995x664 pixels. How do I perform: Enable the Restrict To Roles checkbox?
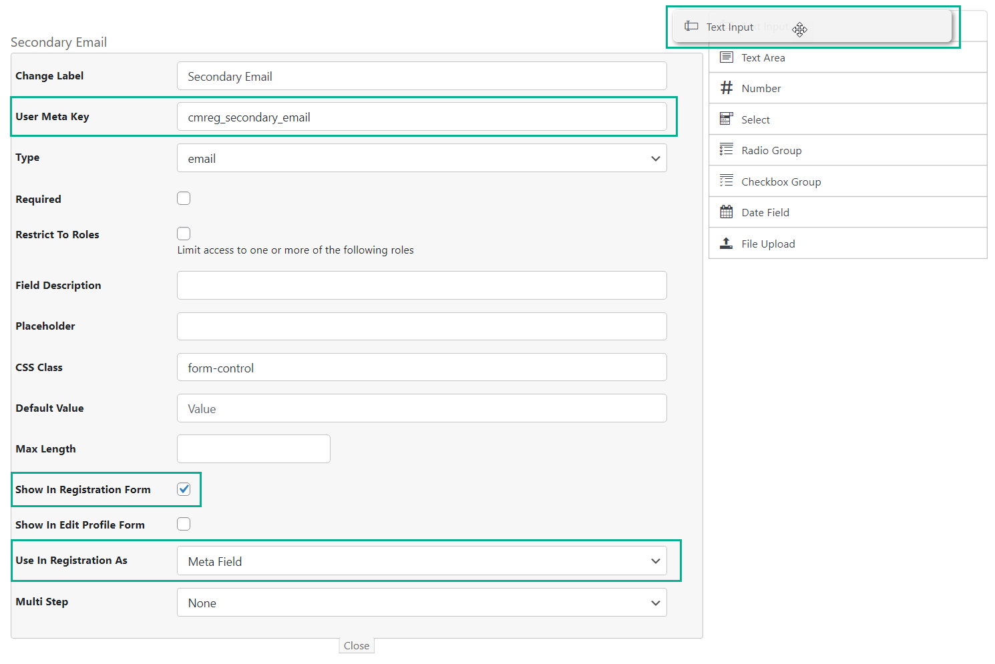tap(184, 234)
